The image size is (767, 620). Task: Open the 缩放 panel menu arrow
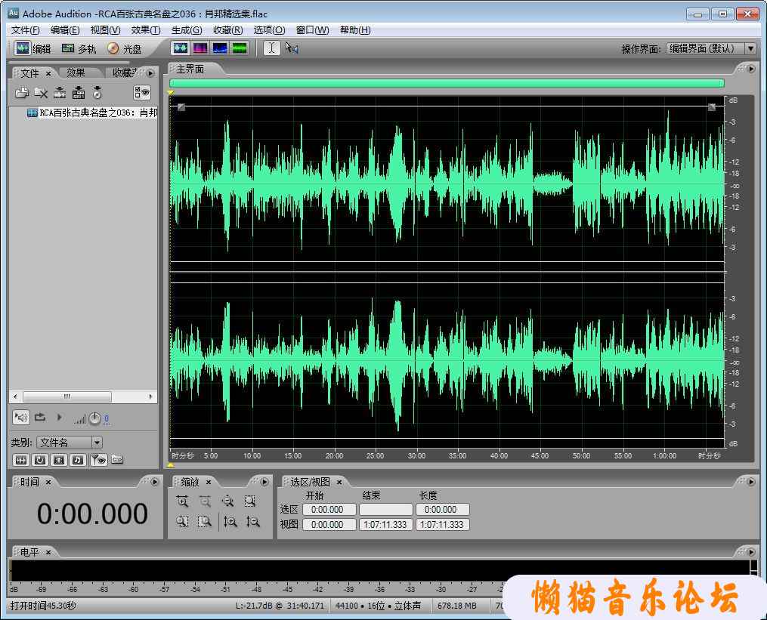click(264, 482)
